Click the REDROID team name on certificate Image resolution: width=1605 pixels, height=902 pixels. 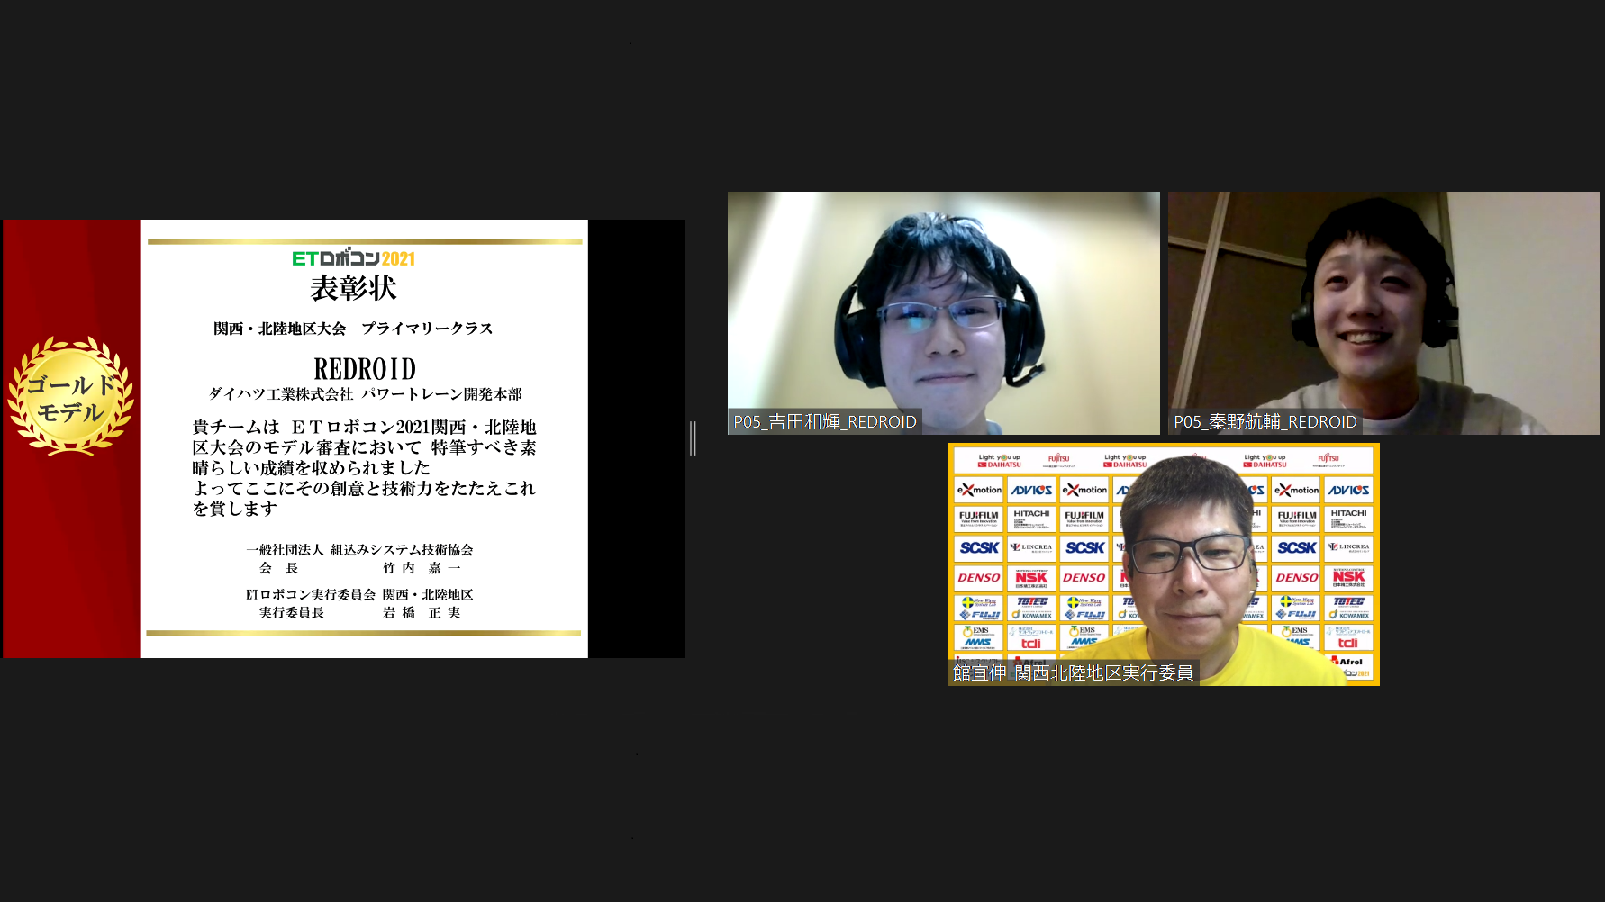coord(365,369)
